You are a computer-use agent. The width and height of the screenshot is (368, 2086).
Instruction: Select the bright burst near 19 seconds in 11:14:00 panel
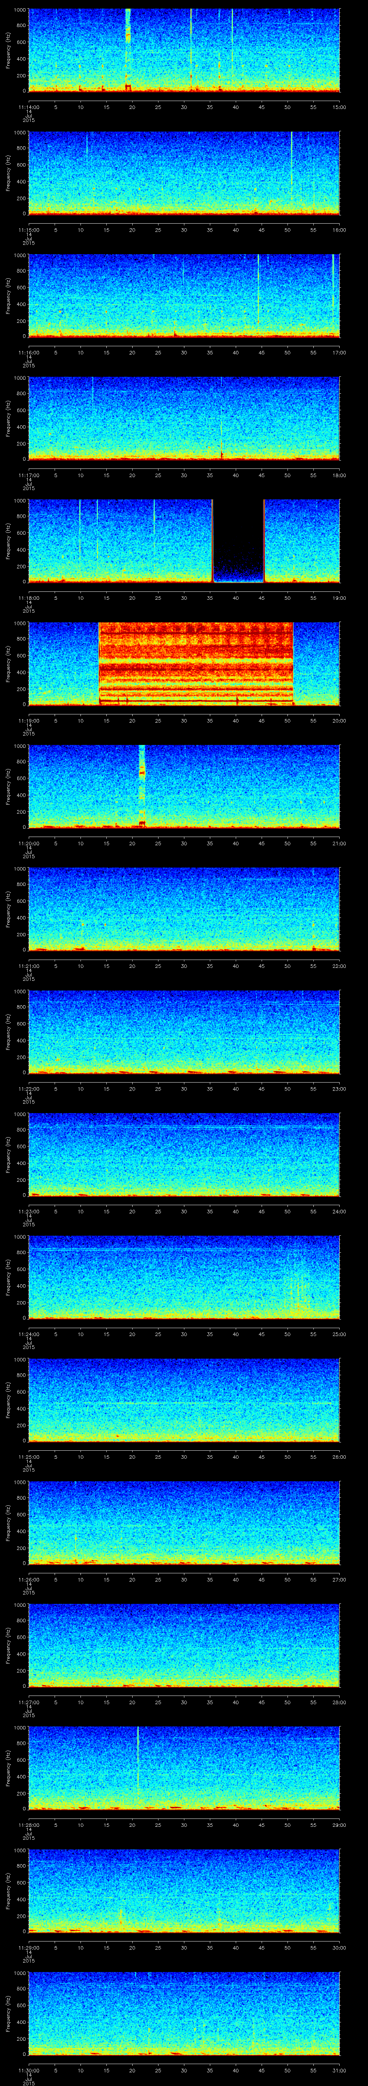128,50
